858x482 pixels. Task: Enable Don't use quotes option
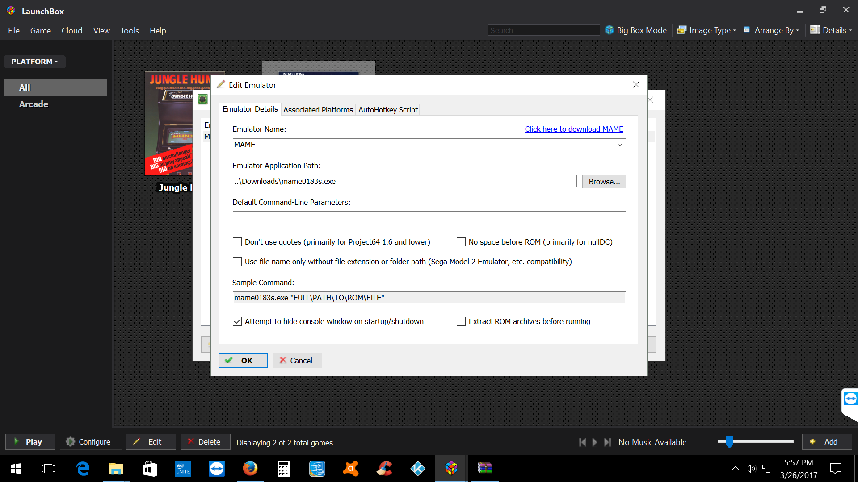237,242
